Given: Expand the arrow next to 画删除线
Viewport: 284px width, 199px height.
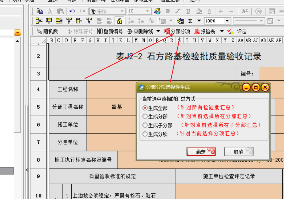Looking at the screenshot, I should [158, 31].
